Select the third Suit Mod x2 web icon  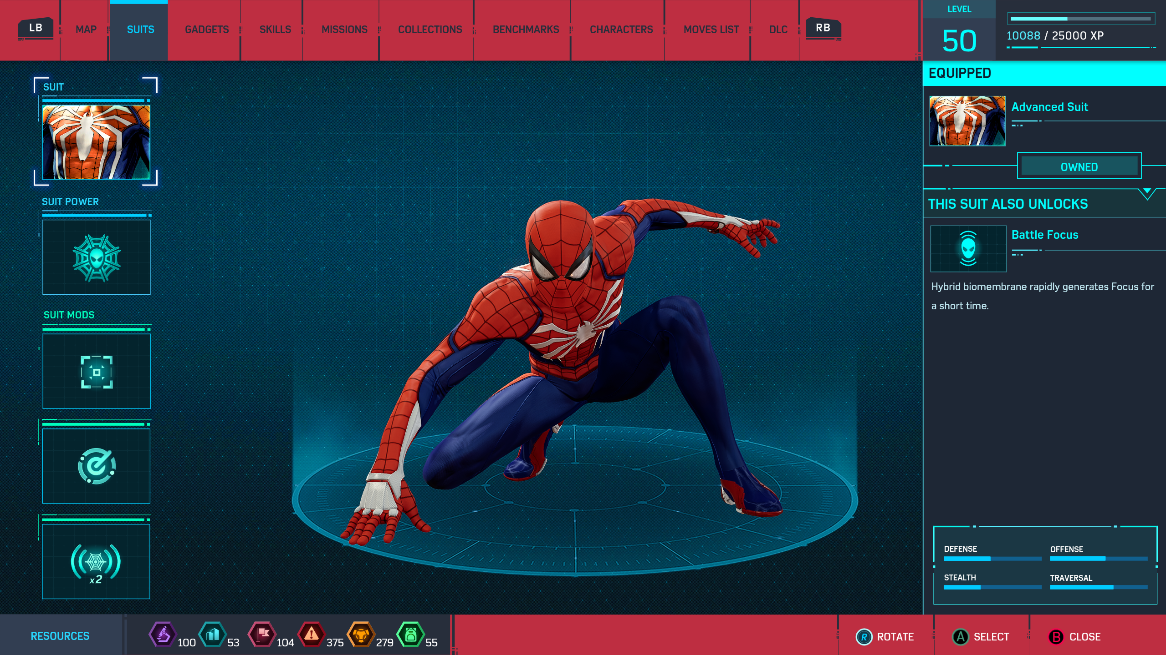tap(96, 562)
